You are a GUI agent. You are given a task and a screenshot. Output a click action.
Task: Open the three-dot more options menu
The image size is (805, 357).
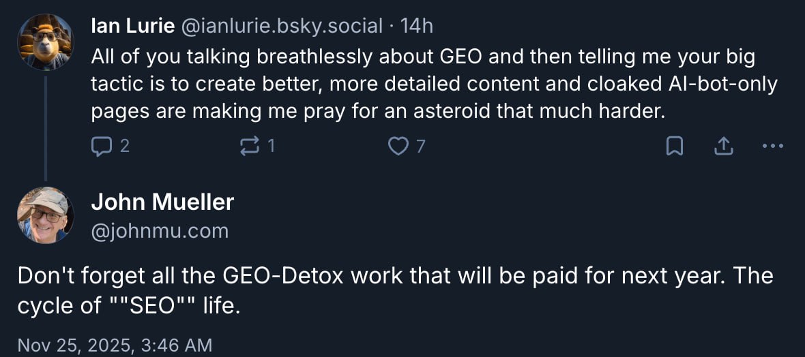point(772,146)
